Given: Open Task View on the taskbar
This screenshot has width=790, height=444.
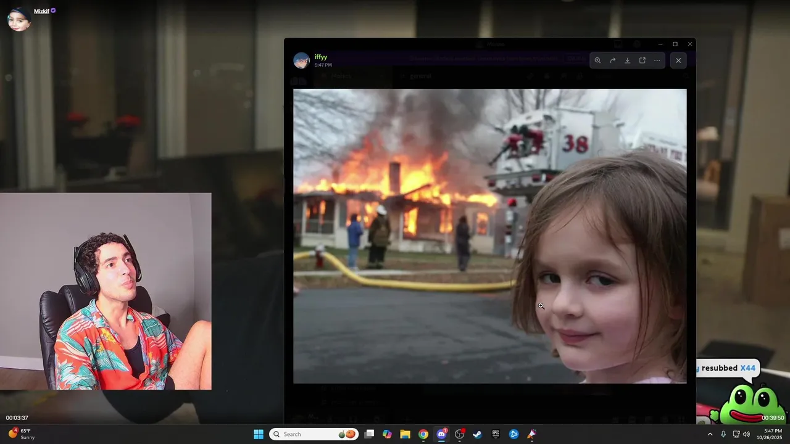Looking at the screenshot, I should pos(369,434).
